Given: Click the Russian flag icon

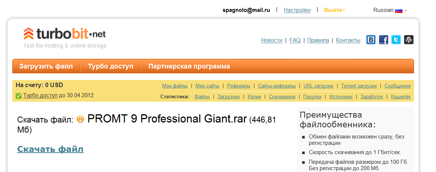Looking at the screenshot, I should (x=399, y=10).
